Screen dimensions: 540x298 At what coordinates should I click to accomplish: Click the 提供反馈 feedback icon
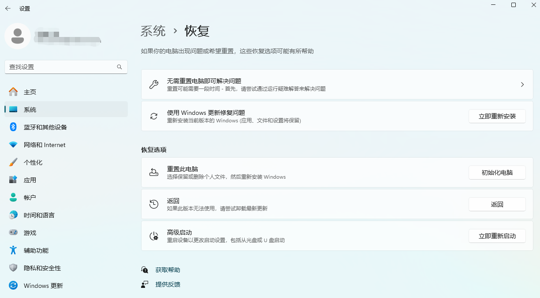[145, 284]
